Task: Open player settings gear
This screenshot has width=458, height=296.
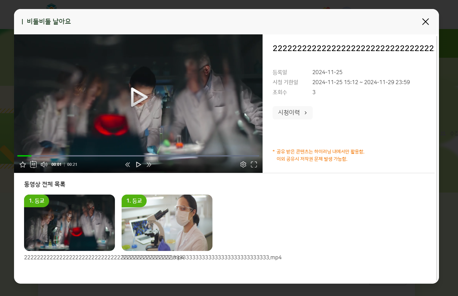Action: pyautogui.click(x=243, y=165)
